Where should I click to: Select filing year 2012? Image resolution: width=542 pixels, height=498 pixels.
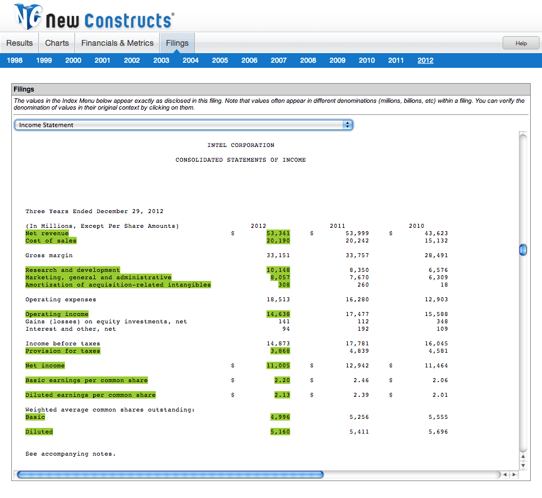tap(426, 60)
